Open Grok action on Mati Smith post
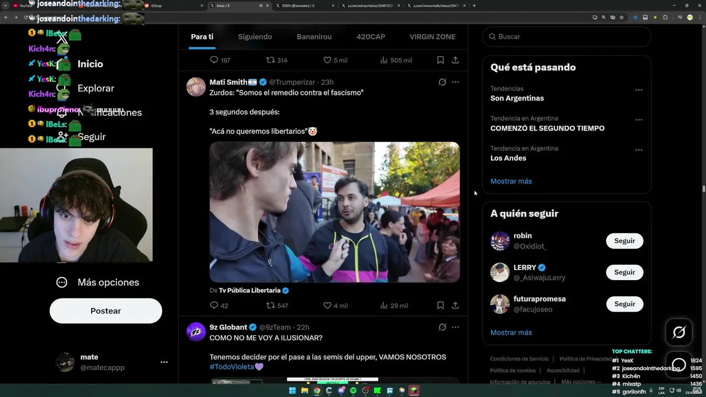Viewport: 706px width, 397px height. tap(442, 82)
